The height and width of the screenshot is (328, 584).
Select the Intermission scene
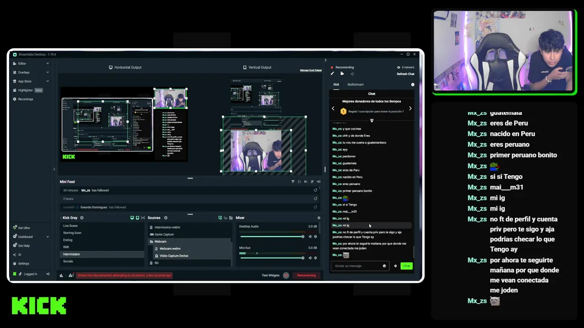coord(102,254)
